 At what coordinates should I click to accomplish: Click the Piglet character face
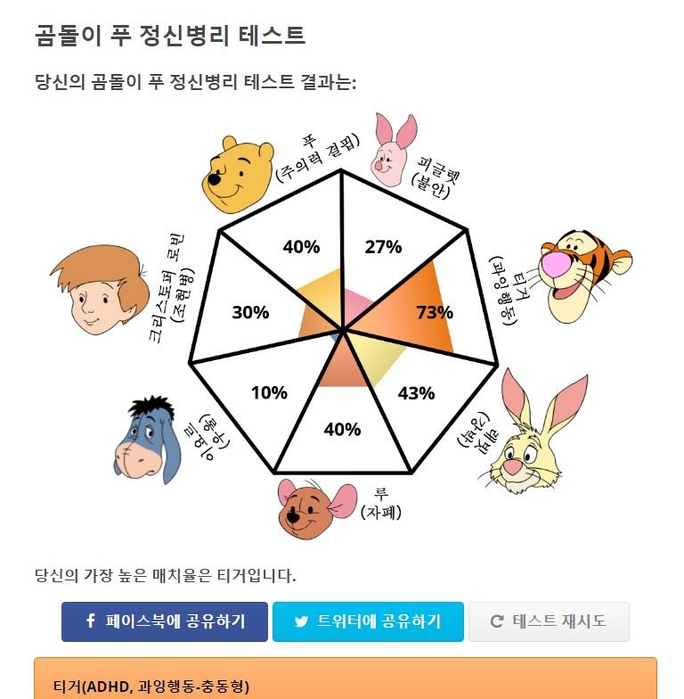click(394, 150)
